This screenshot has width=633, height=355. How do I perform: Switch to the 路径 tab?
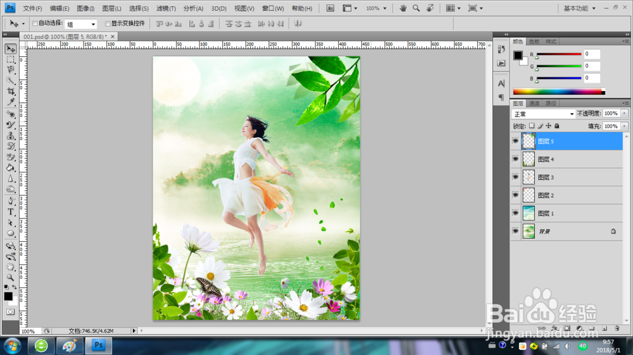point(551,104)
